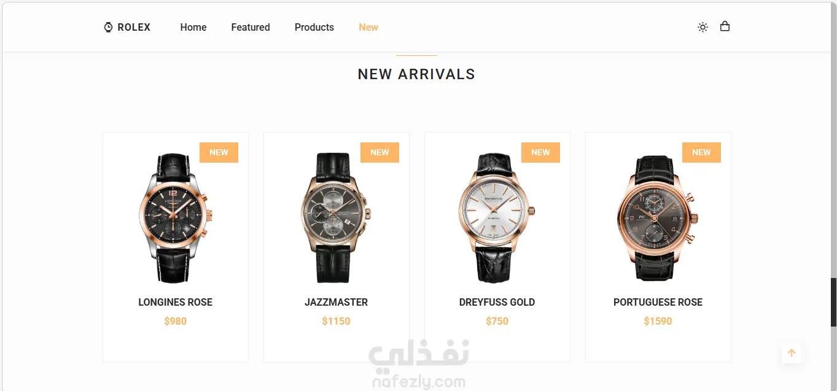837x391 pixels.
Task: Click the $980 price label
Action: click(176, 321)
